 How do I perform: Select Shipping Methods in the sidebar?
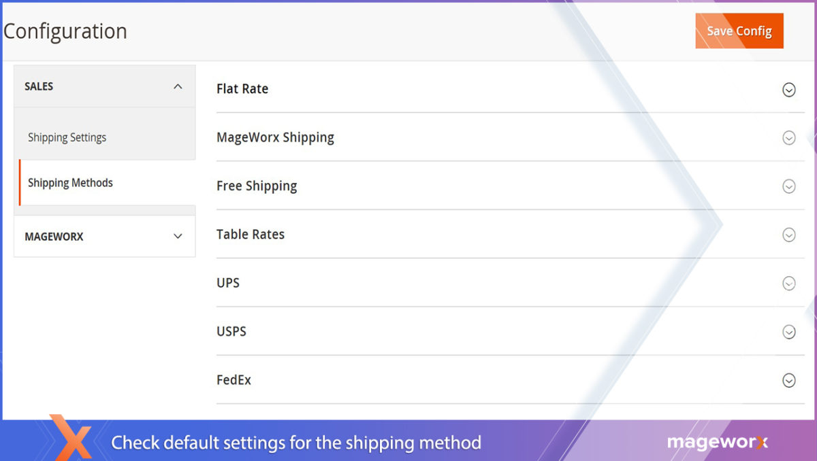(x=69, y=182)
